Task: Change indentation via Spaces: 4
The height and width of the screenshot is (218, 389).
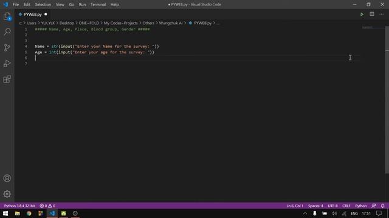Action: pyautogui.click(x=315, y=206)
